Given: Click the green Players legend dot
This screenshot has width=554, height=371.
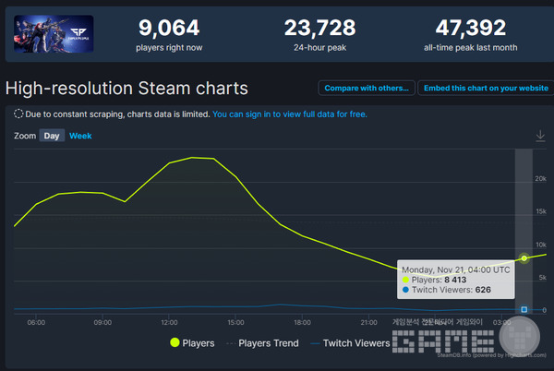Looking at the screenshot, I should click(x=175, y=343).
